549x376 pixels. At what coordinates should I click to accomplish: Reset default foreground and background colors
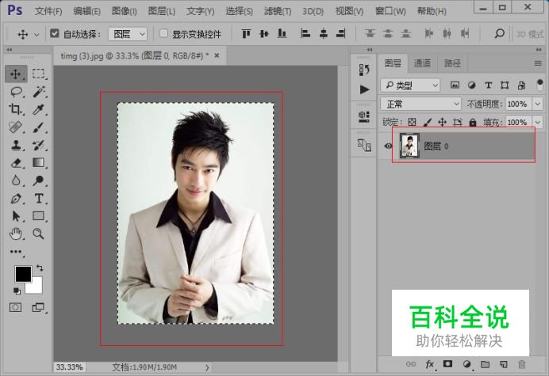(x=17, y=291)
